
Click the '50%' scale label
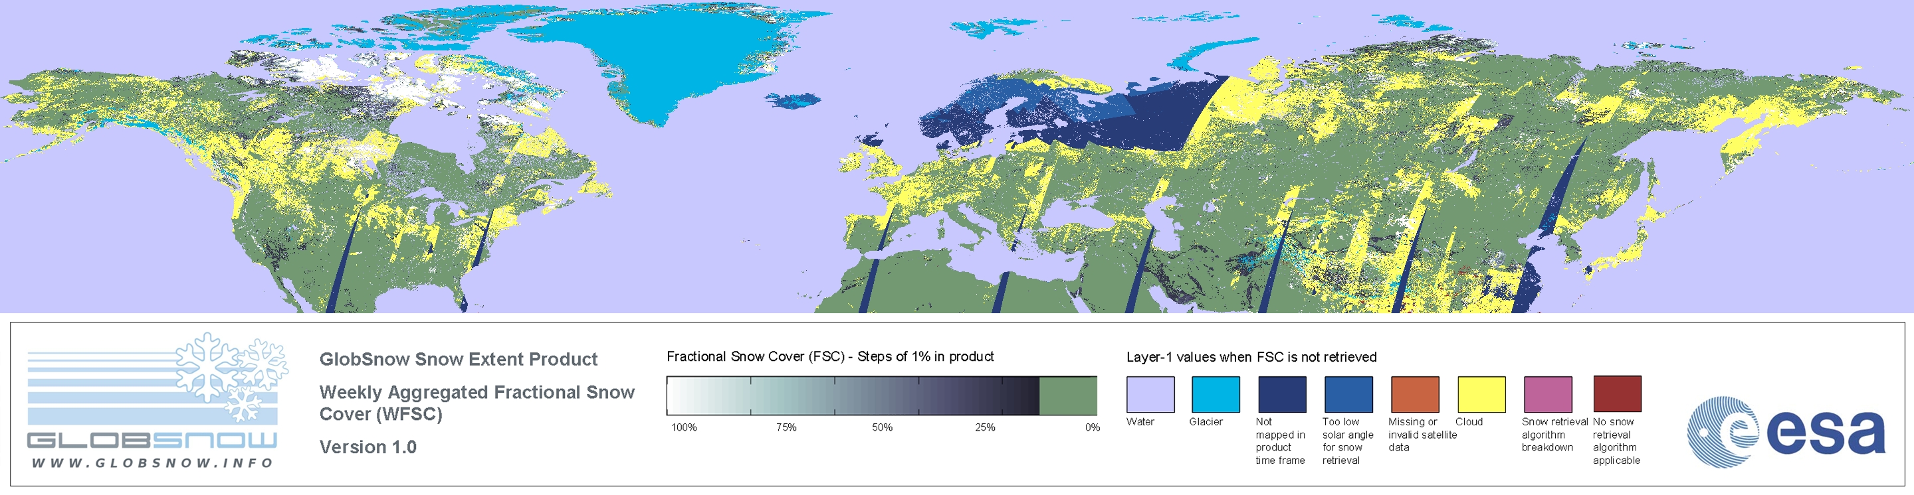click(x=882, y=427)
